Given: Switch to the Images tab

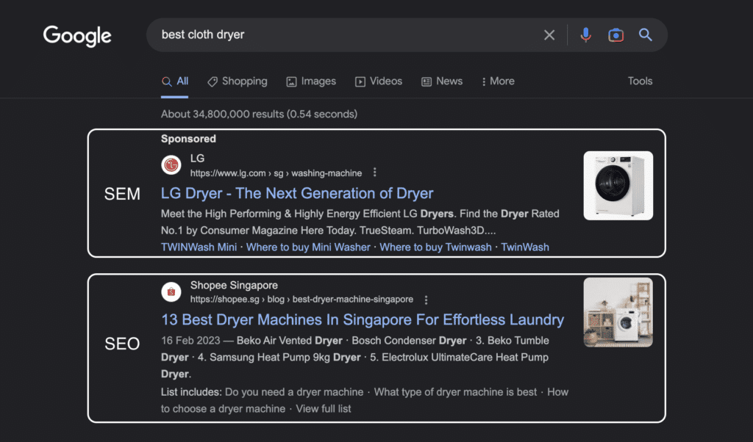Looking at the screenshot, I should pyautogui.click(x=311, y=81).
